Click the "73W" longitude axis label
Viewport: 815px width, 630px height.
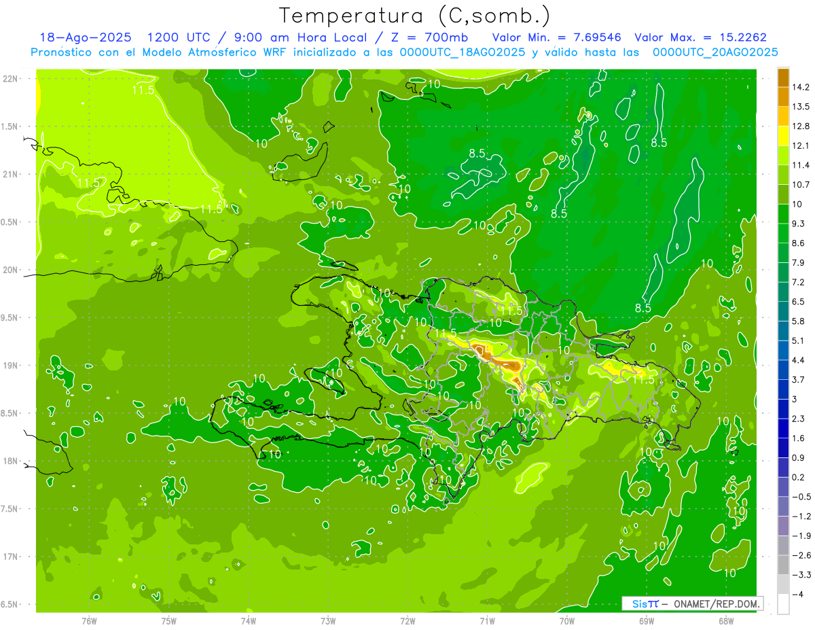pos(328,620)
